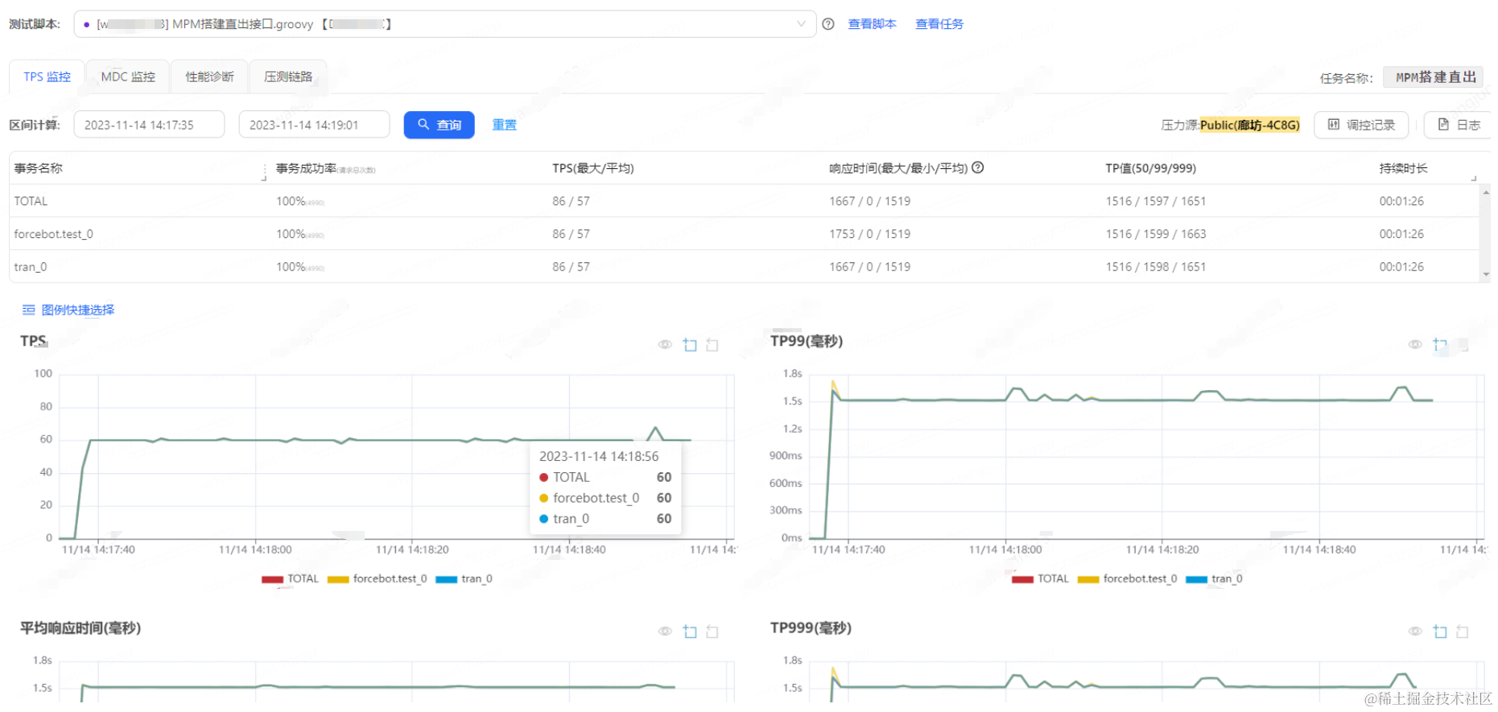Toggle forcebot.test_0 legend in TPS chart
Viewport: 1498px width, 712px height.
(x=378, y=578)
